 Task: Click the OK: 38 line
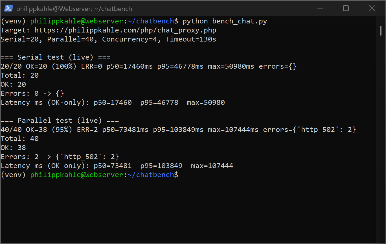click(x=13, y=148)
